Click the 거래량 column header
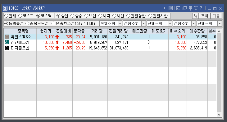 coord(97,31)
